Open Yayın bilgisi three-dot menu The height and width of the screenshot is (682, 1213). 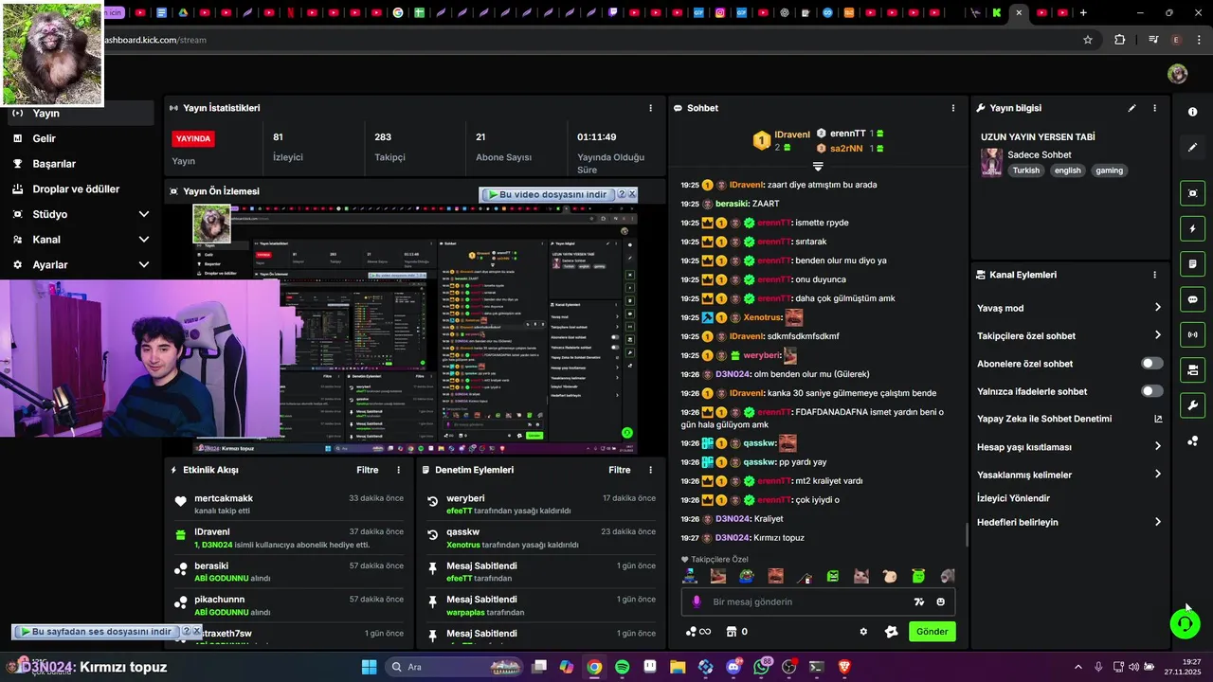click(1154, 108)
